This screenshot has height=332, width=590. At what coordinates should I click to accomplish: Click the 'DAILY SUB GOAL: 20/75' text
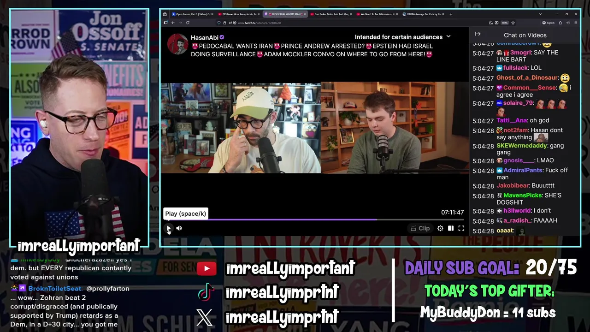(490, 267)
